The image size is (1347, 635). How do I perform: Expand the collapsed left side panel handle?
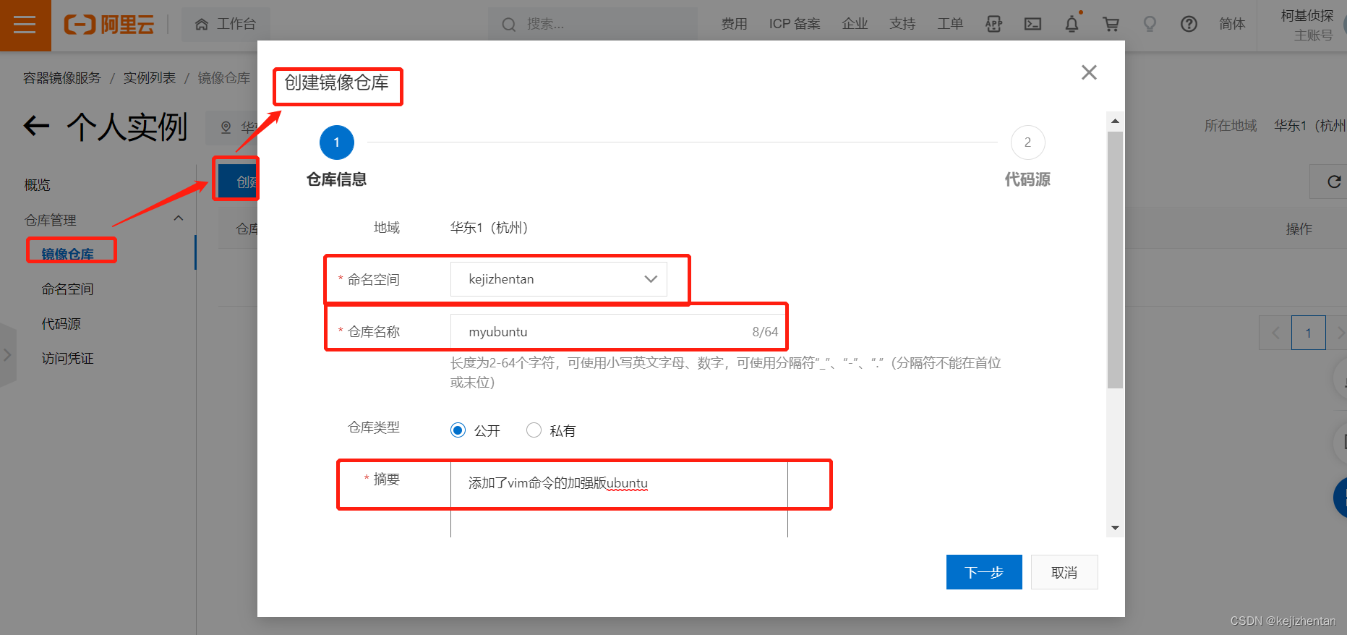[7, 355]
